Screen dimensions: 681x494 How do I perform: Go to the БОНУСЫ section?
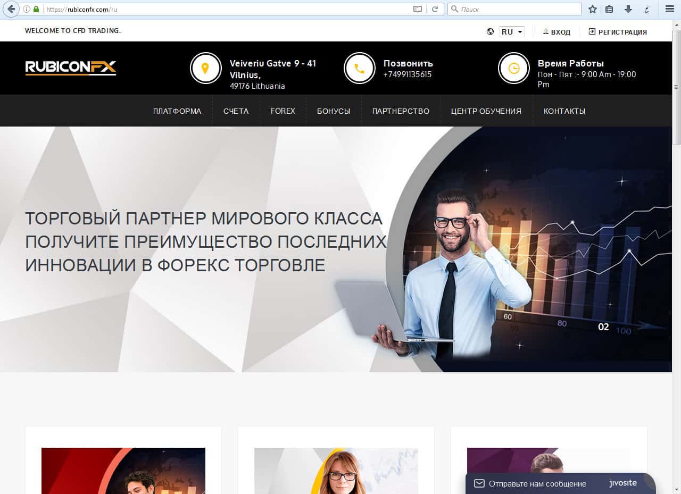click(334, 111)
